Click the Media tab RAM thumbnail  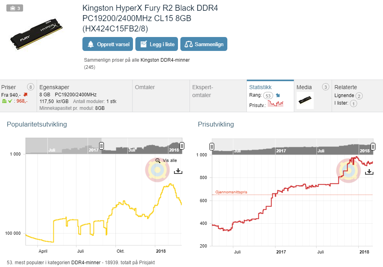[305, 100]
